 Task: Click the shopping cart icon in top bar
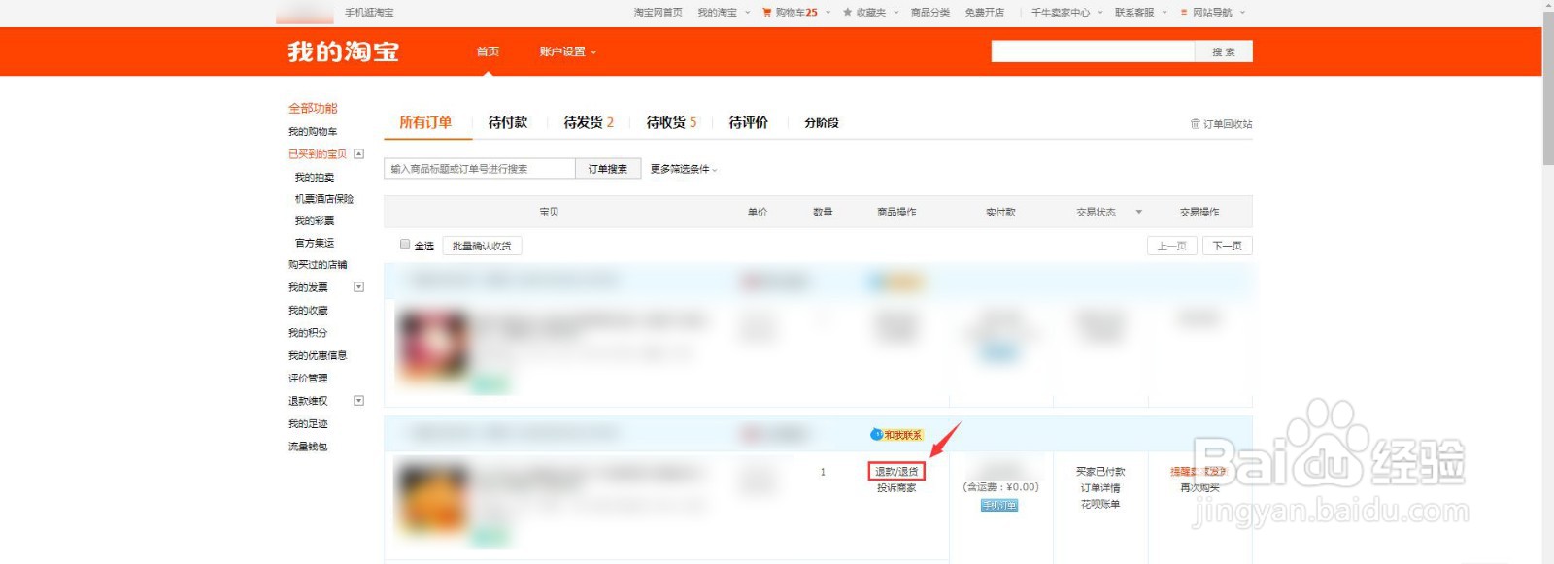pyautogui.click(x=766, y=13)
